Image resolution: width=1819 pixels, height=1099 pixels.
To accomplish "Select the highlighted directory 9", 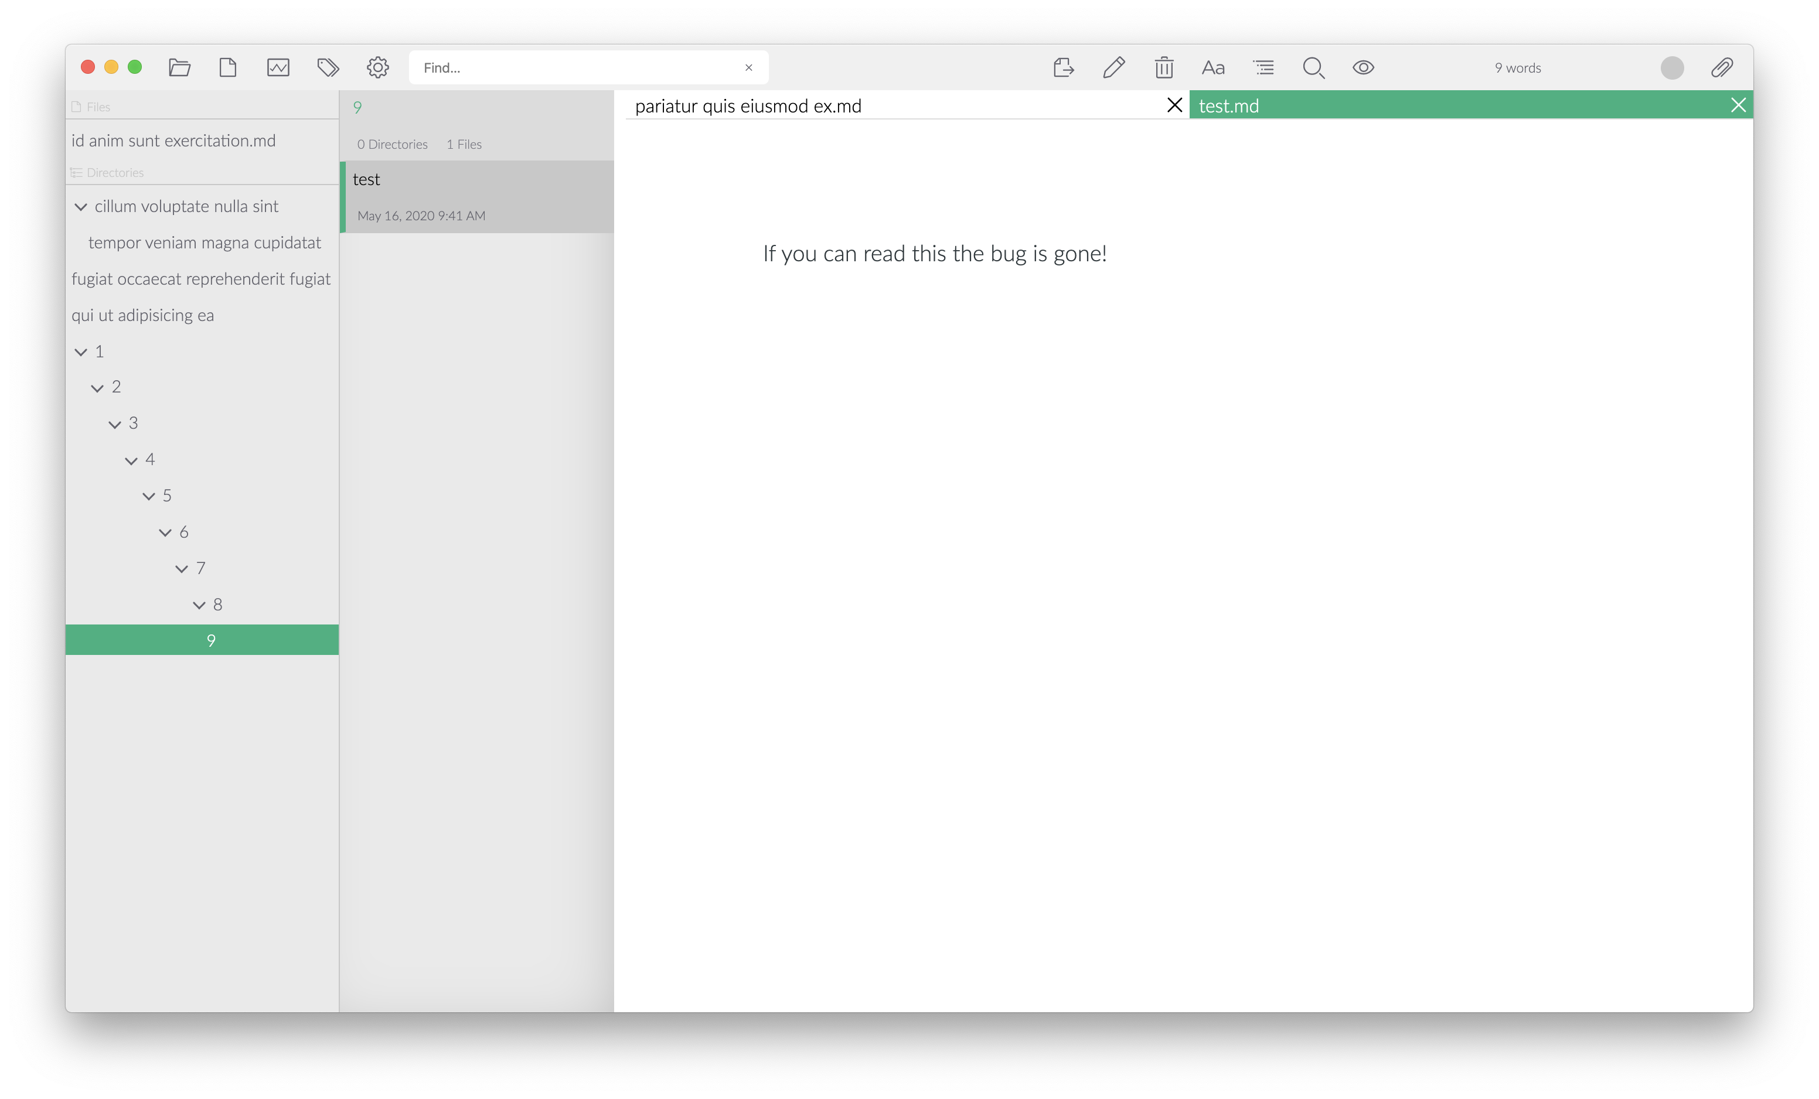I will (x=202, y=640).
